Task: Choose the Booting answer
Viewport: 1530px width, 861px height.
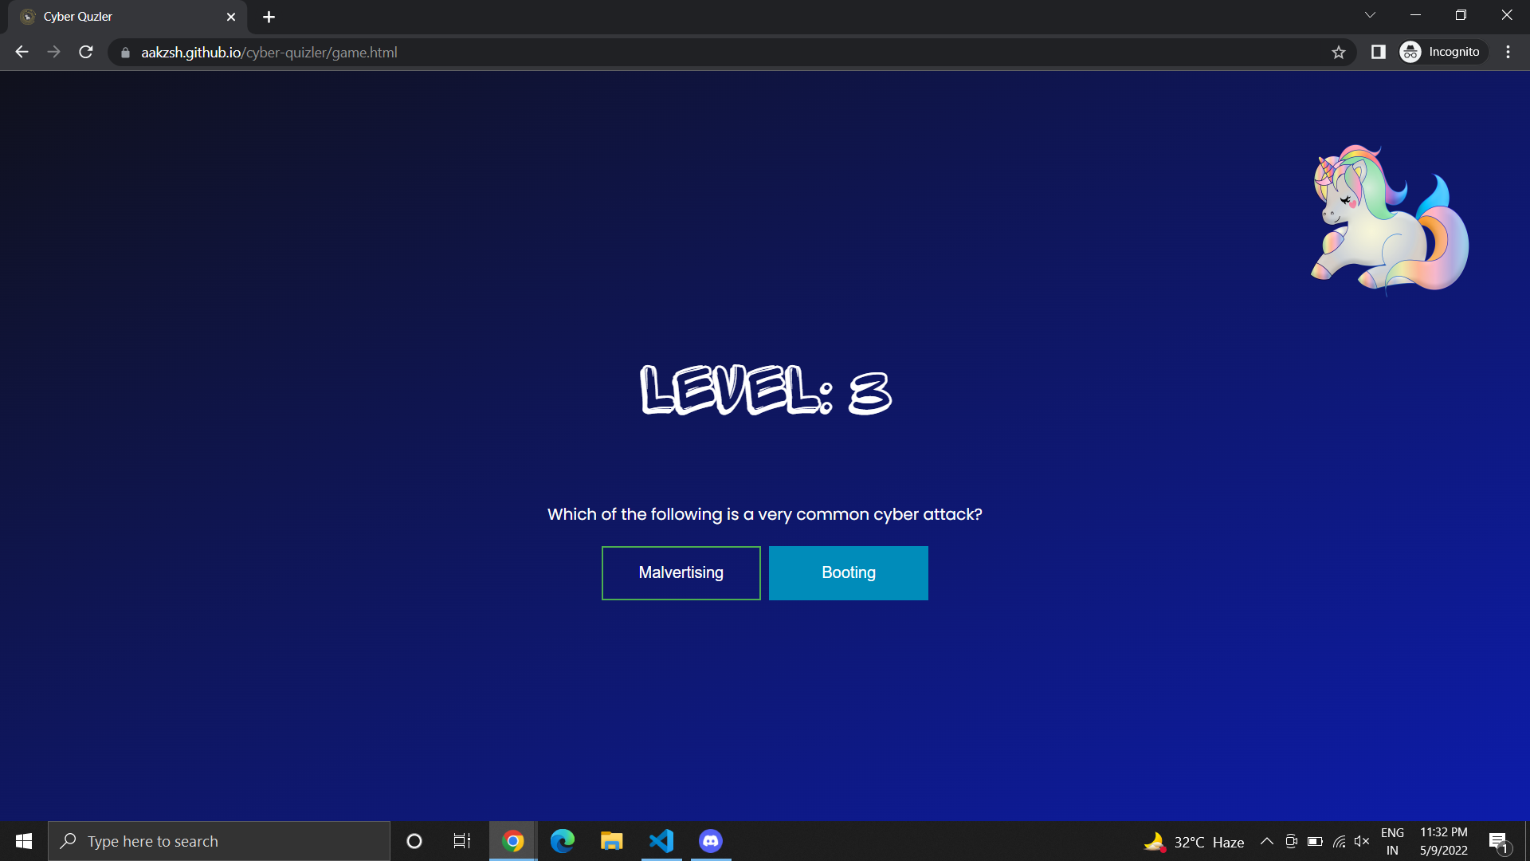Action: click(x=848, y=572)
